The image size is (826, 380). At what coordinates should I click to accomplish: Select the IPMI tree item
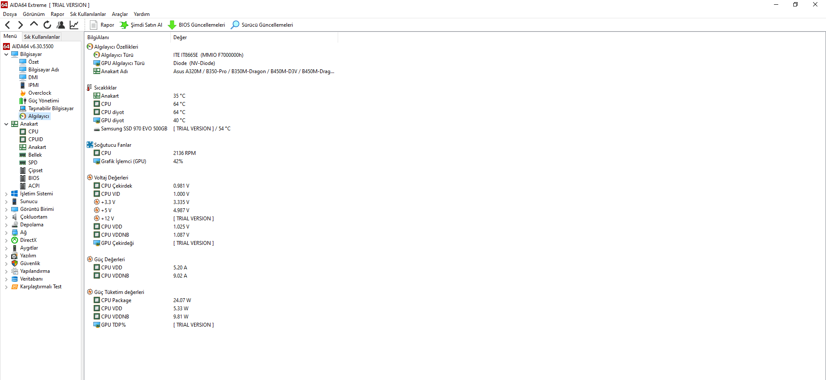(34, 85)
